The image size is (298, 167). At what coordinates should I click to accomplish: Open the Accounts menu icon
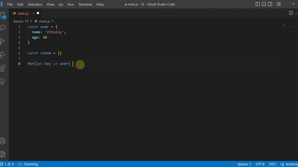[x=3, y=141]
